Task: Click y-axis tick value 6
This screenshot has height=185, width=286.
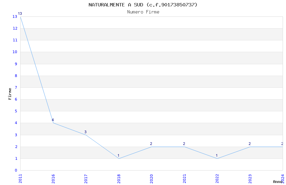Action: coord(16,99)
